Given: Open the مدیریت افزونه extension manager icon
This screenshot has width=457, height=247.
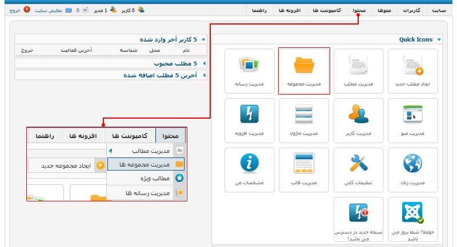Looking at the screenshot, I should (250, 120).
